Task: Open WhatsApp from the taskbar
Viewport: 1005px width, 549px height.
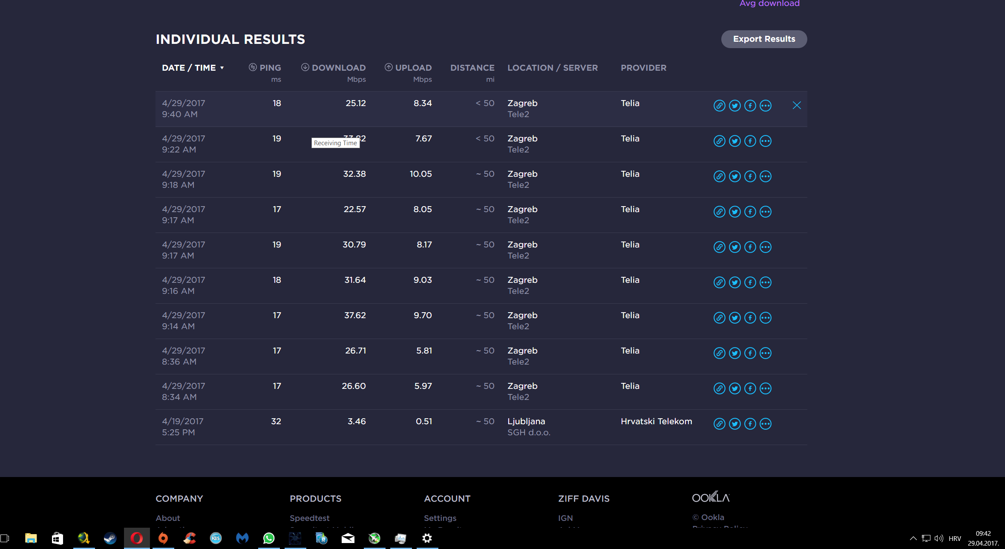Action: click(x=269, y=538)
